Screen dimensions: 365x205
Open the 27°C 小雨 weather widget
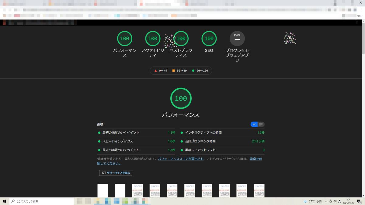313,201
